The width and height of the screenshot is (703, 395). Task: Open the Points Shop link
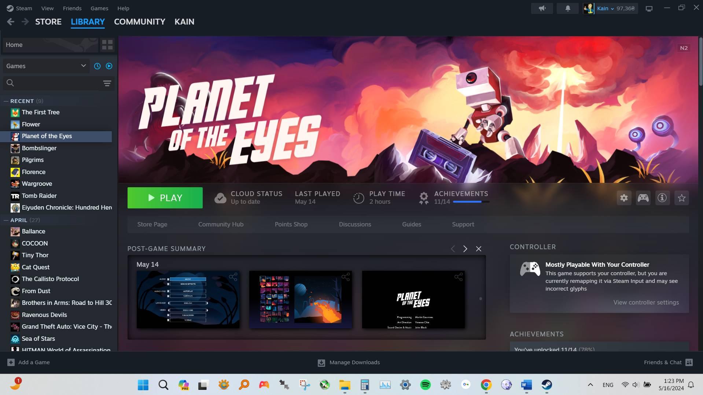(291, 225)
